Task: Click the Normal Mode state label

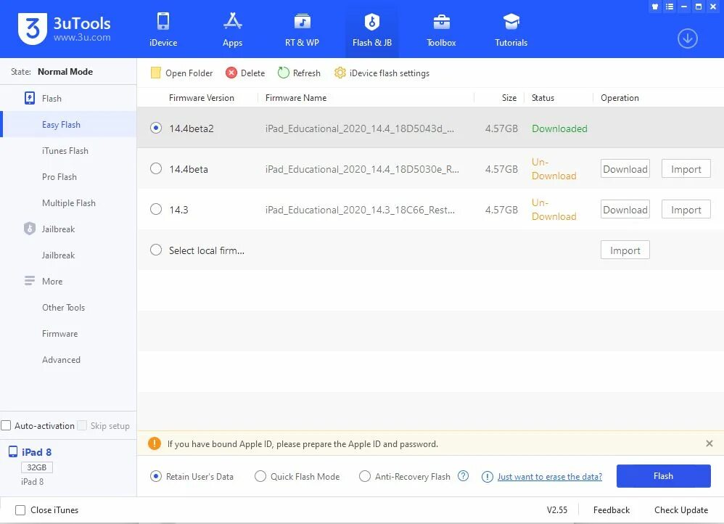Action: 65,72
